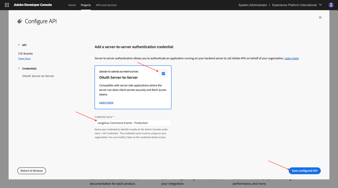338x188 pixels.
Task: Click the OAuth Server-to-Server card title
Action: coord(119,78)
